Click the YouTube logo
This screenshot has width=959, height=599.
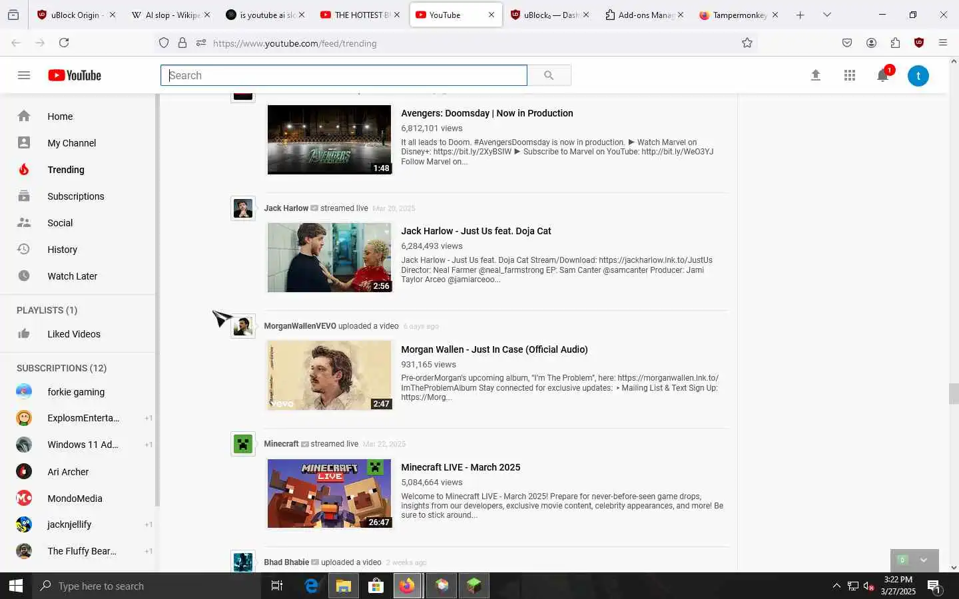tap(75, 75)
